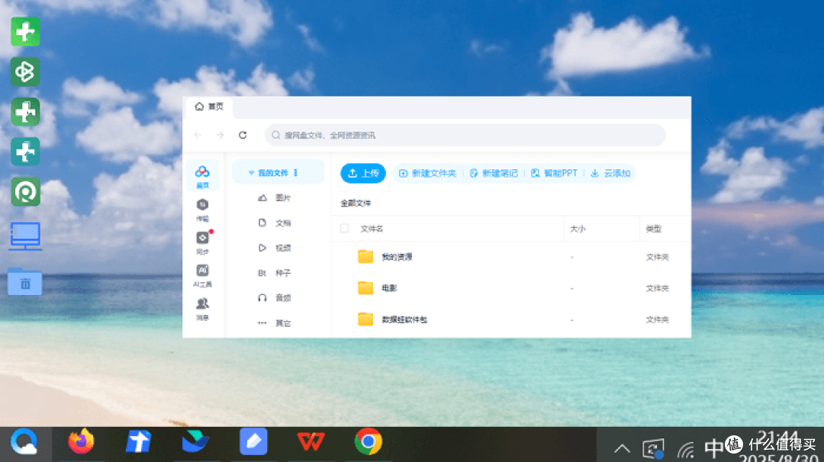Tick the select-all checkbox beside 文件名
Image resolution: width=824 pixels, height=462 pixels.
pyautogui.click(x=345, y=229)
